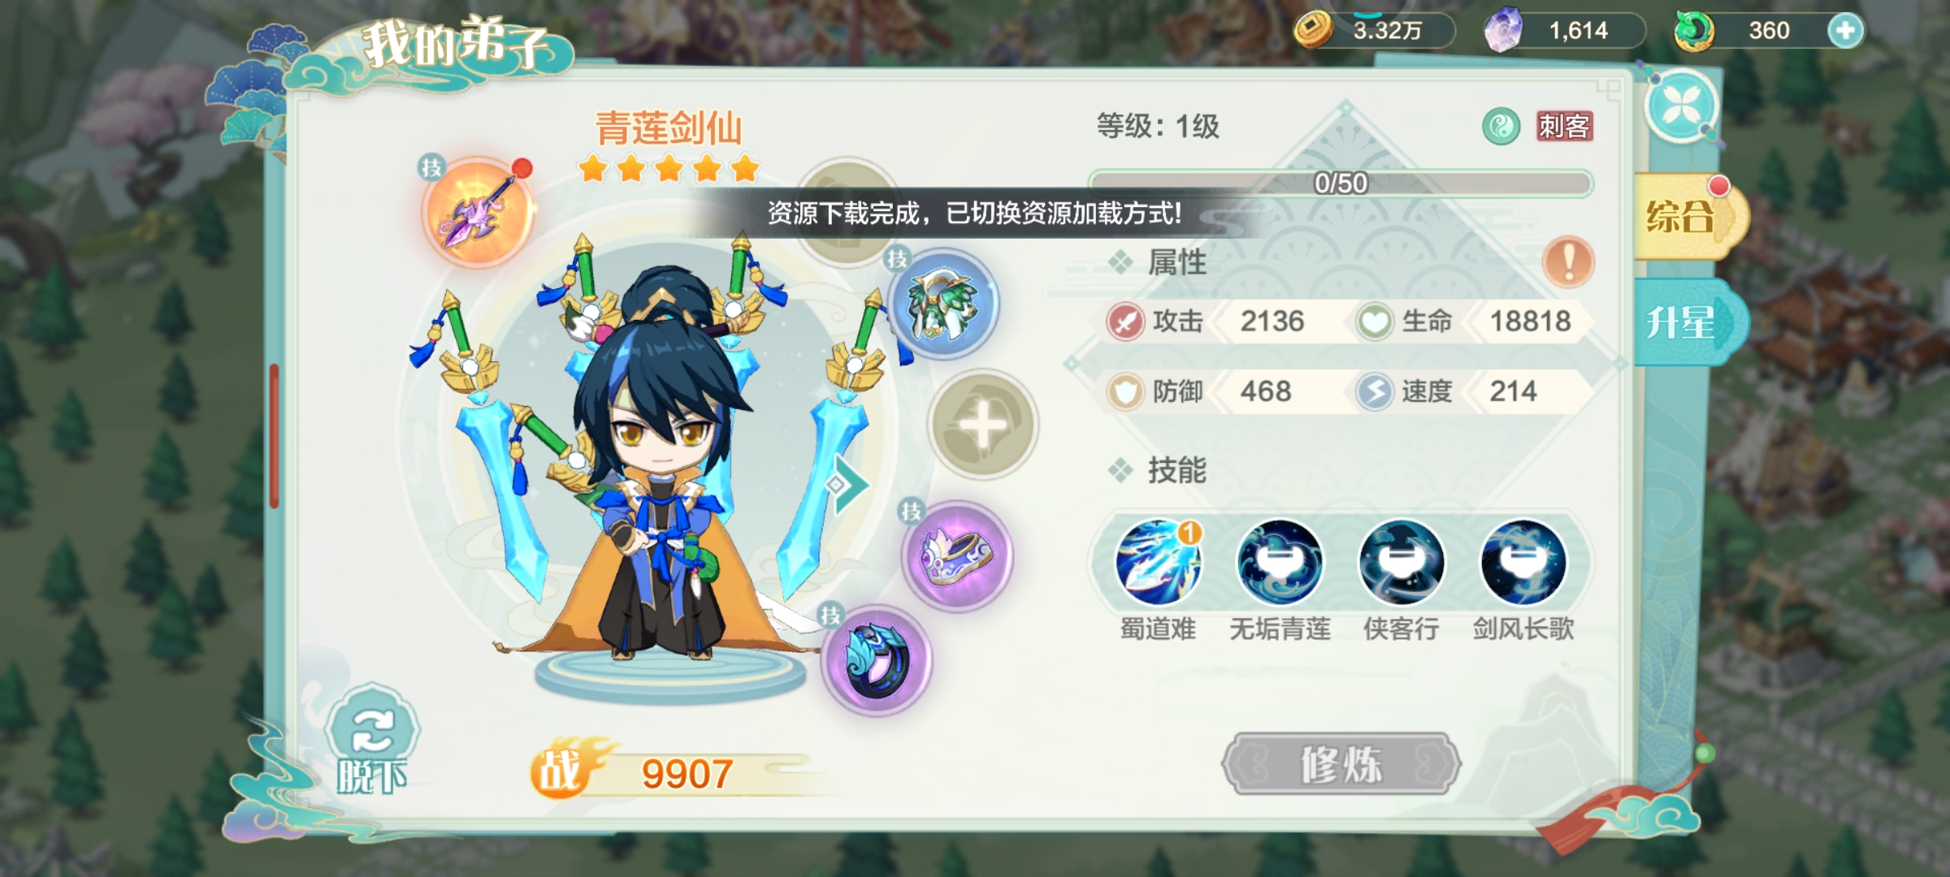Click the 0/50 experience progress bar
Screen dimensions: 1950x877
point(1341,184)
